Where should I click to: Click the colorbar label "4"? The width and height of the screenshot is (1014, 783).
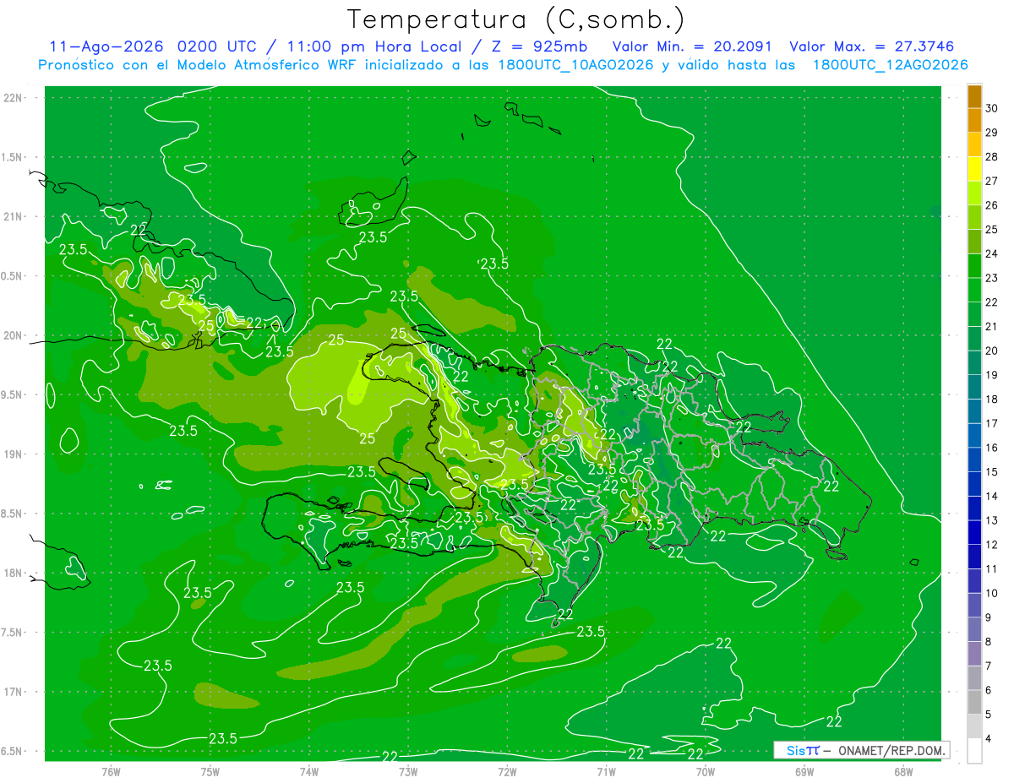989,739
